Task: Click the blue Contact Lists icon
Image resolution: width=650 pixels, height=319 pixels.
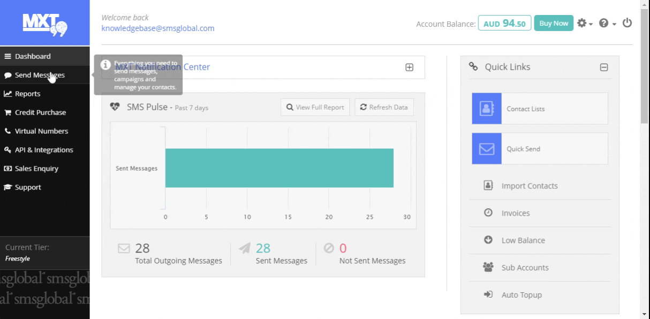Action: click(486, 109)
